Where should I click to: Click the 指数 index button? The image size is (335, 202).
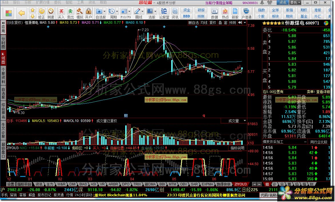click(261, 10)
